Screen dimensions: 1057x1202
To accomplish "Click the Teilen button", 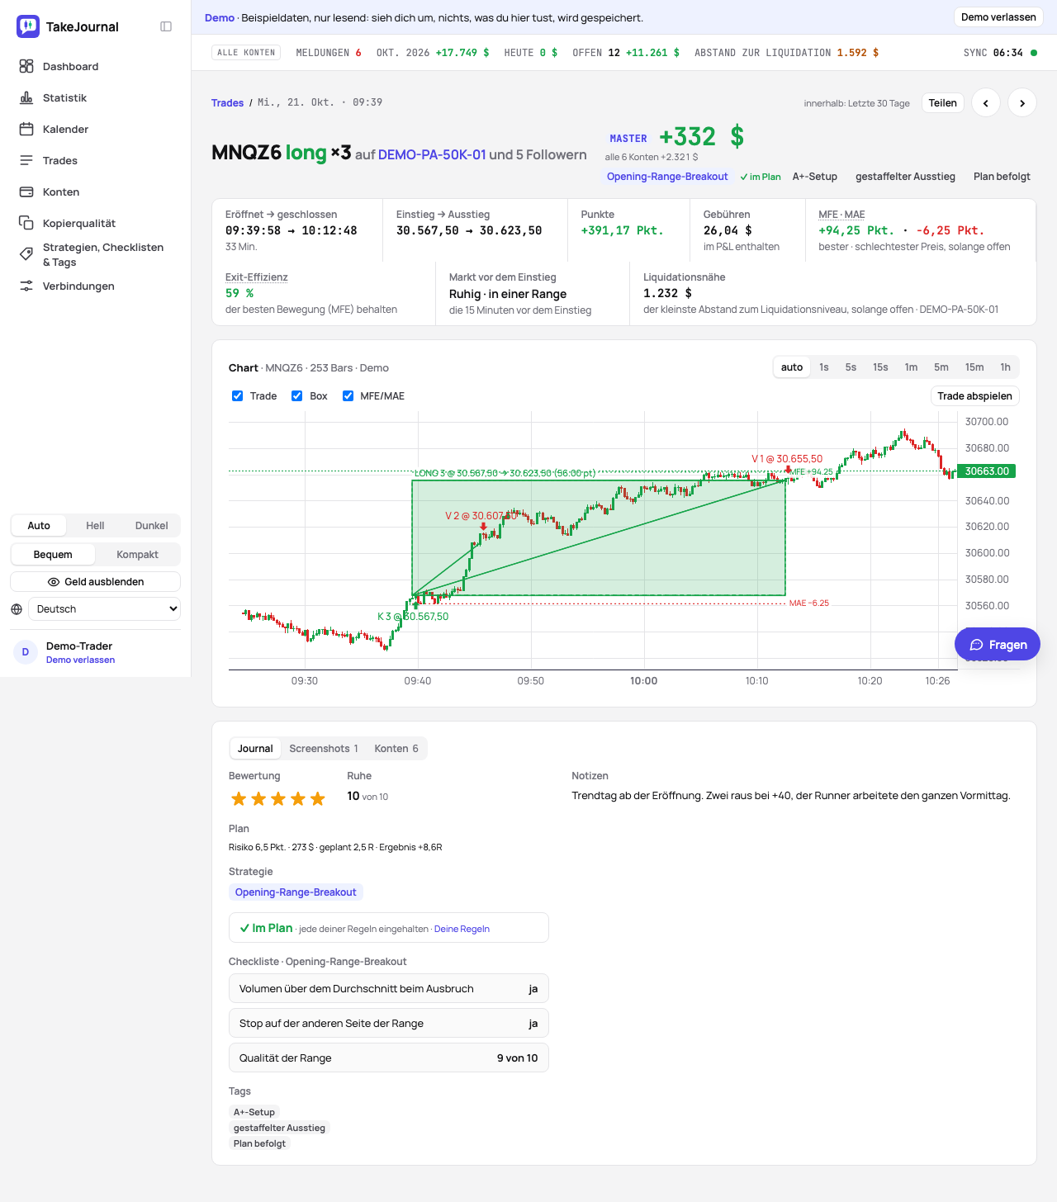I will (x=943, y=103).
